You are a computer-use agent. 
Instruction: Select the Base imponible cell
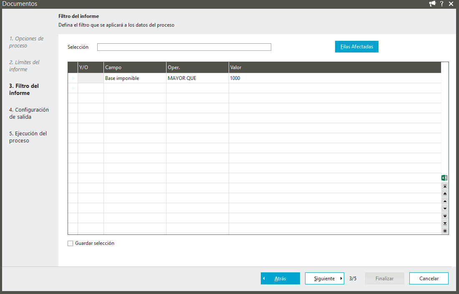click(x=135, y=78)
